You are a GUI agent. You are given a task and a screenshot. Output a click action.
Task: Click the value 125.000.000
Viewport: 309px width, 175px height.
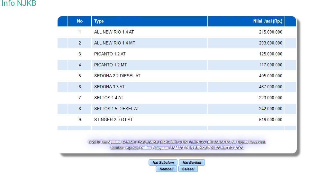[x=270, y=54]
